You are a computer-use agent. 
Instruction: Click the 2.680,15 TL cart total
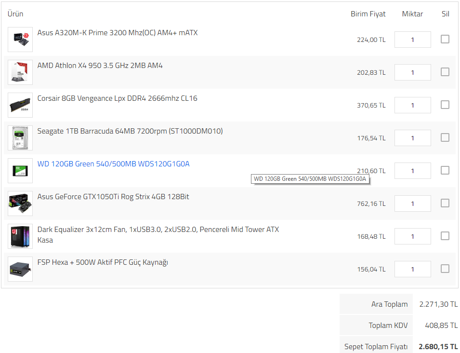(438, 347)
